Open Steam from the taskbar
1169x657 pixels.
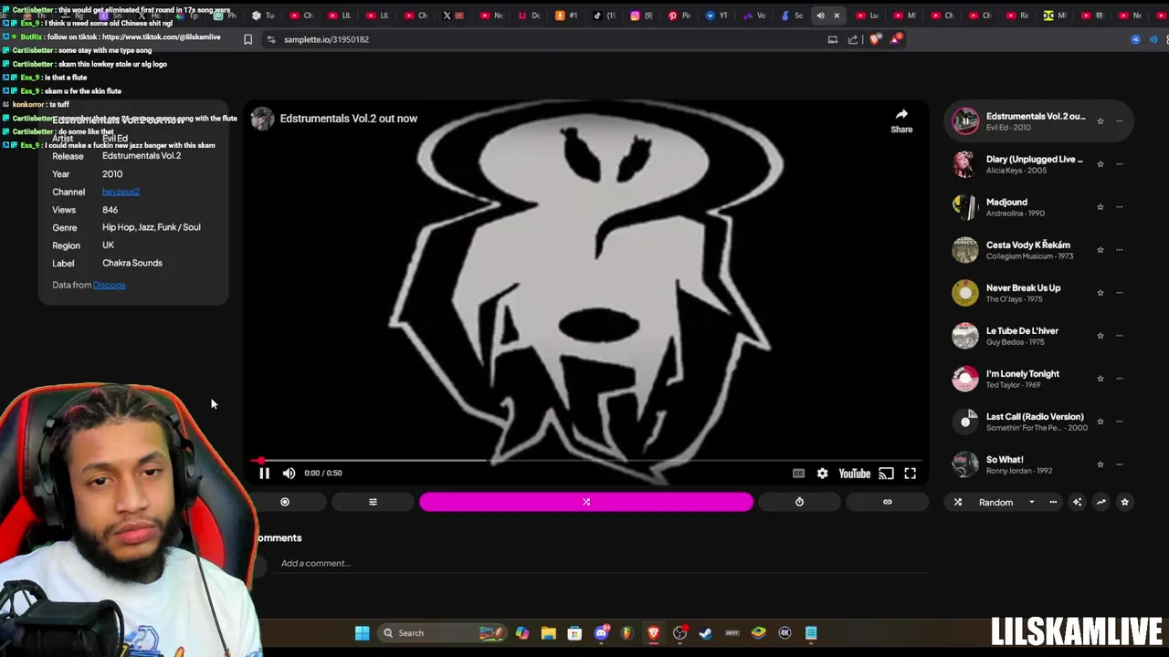click(x=706, y=633)
